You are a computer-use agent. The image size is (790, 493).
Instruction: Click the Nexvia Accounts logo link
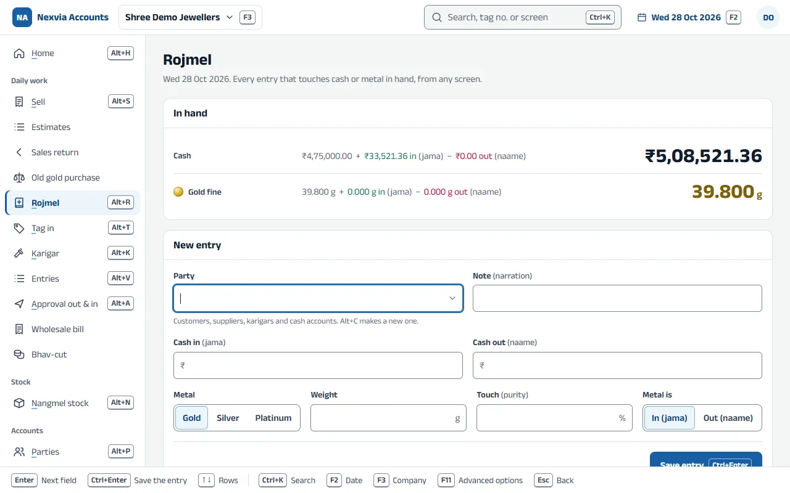60,17
